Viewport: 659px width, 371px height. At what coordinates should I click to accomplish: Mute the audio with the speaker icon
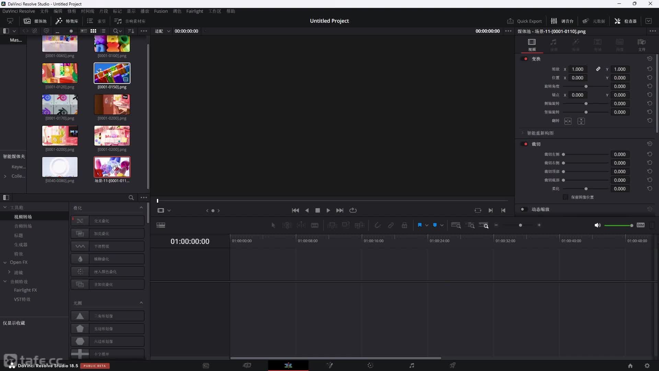click(598, 225)
